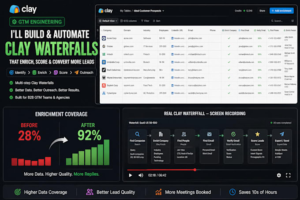The image size is (300, 200).
Task: Click Enrich Company checkmark for Stark Industries
Action: tap(229, 70)
